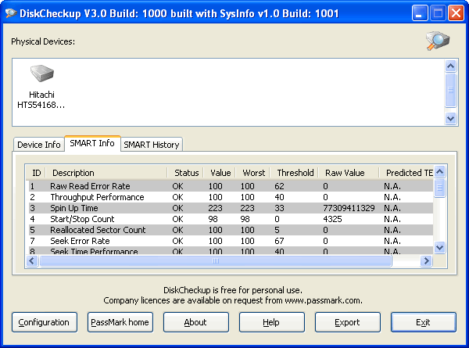
Task: Click threshold value 62
Action: [279, 186]
